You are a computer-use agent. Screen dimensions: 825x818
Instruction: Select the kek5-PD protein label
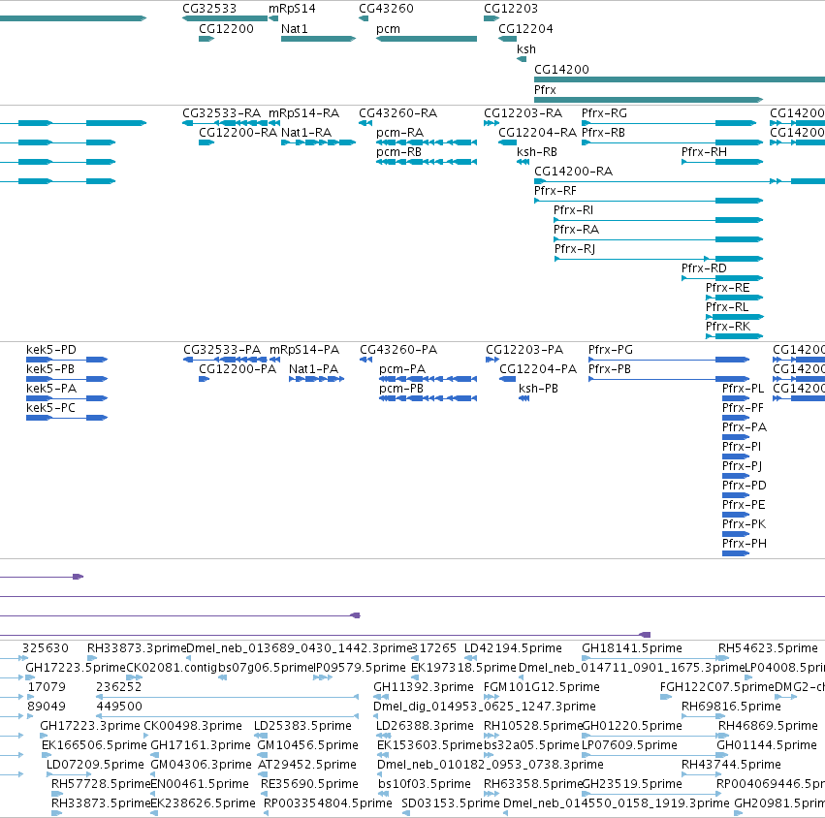(x=51, y=350)
